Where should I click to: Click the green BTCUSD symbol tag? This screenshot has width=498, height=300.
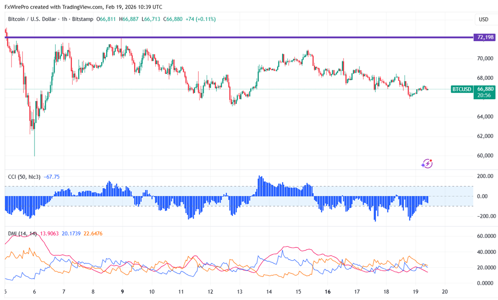462,89
